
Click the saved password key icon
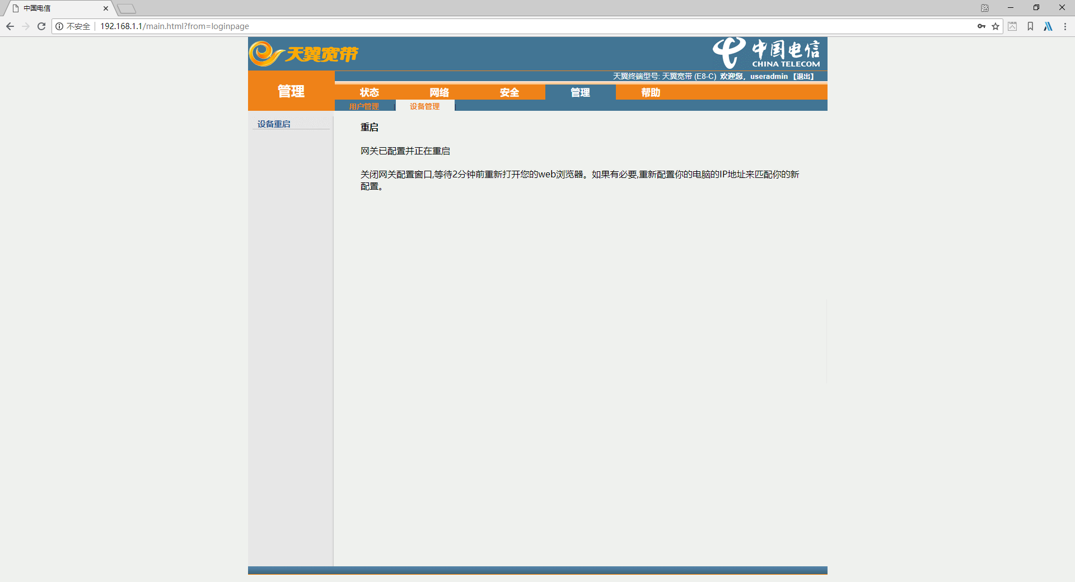click(x=981, y=26)
